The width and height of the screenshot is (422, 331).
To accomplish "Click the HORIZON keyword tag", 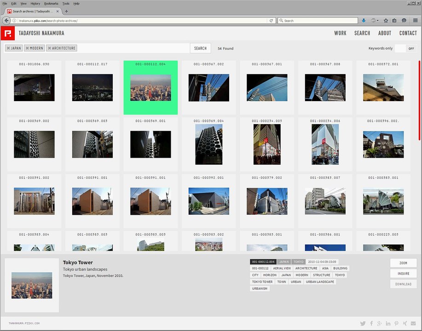I will (x=270, y=275).
